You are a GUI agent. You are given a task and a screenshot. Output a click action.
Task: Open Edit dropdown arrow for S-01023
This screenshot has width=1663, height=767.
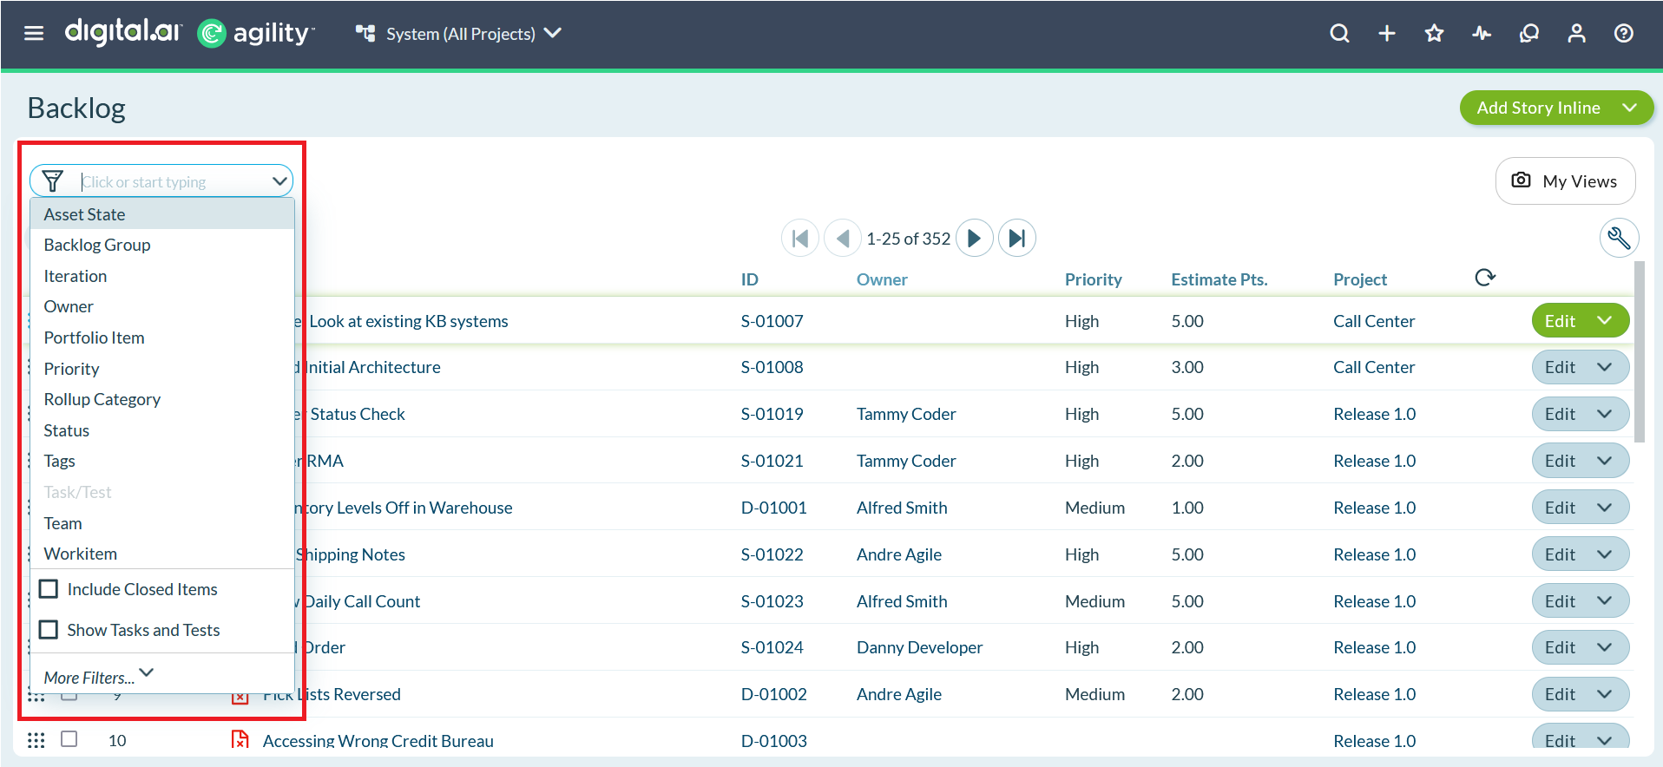click(x=1604, y=601)
